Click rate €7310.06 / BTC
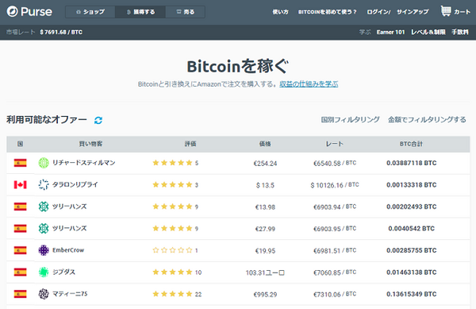The width and height of the screenshot is (476, 309). tap(335, 295)
